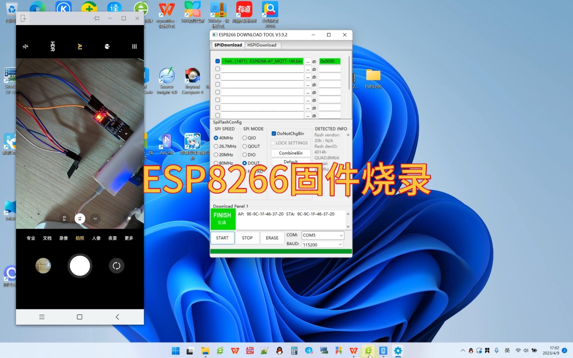Click the green download progress bar
The width and height of the screenshot is (573, 358).
click(281, 252)
